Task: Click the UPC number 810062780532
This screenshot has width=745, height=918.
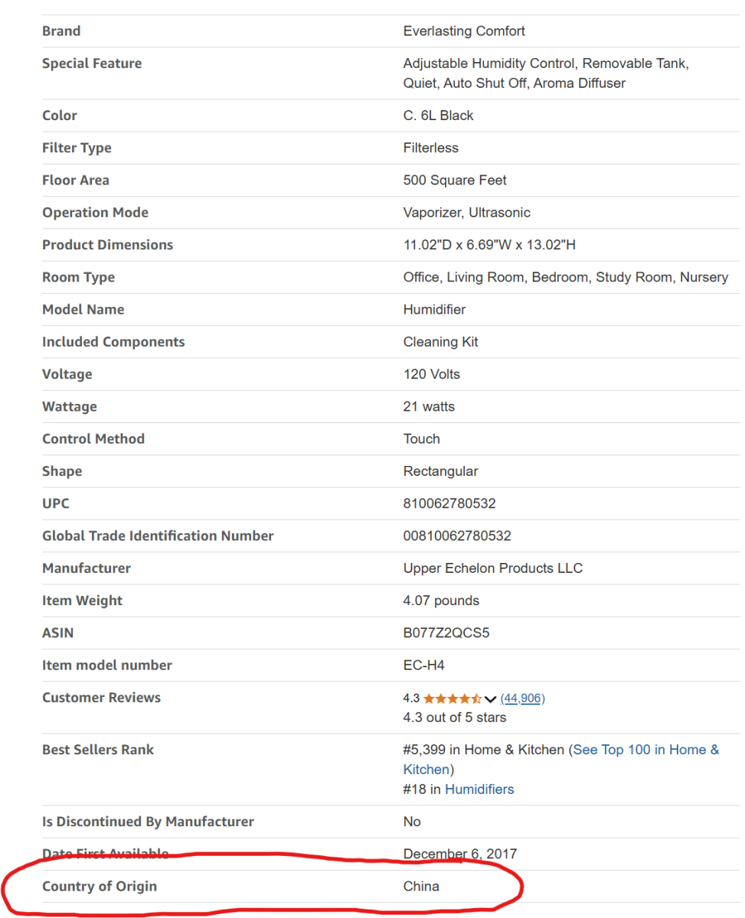Action: (449, 504)
